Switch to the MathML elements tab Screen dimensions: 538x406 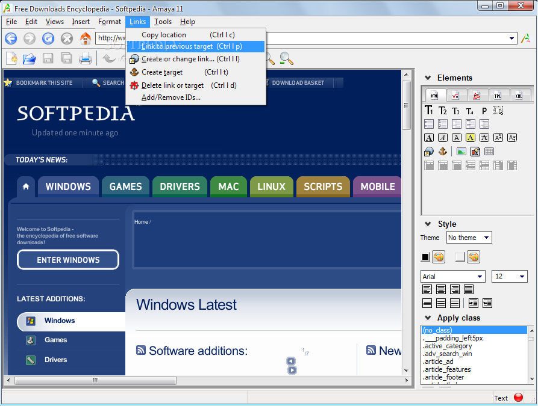coord(455,96)
